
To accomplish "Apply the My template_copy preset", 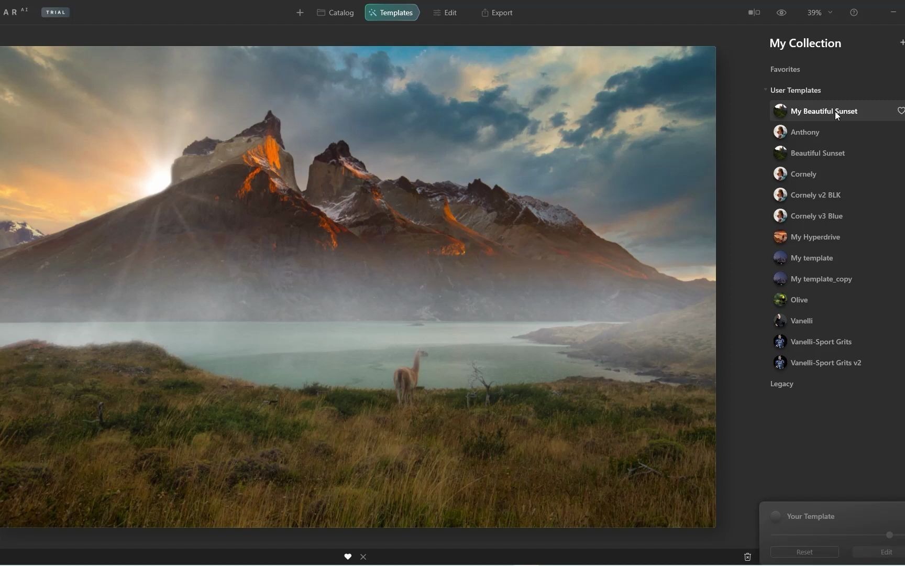I will [x=837, y=279].
